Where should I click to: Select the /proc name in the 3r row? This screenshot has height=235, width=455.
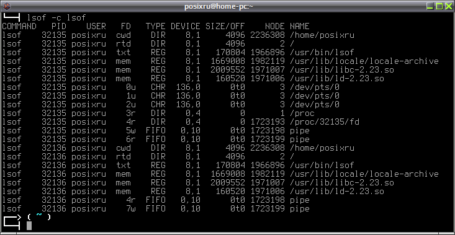[x=302, y=113]
